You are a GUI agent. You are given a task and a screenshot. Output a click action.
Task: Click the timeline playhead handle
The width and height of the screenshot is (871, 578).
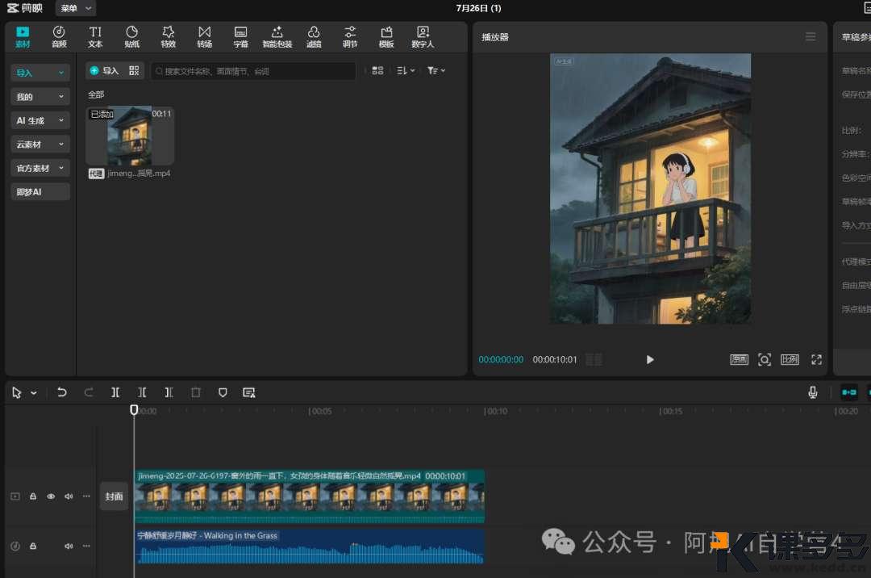tap(134, 409)
